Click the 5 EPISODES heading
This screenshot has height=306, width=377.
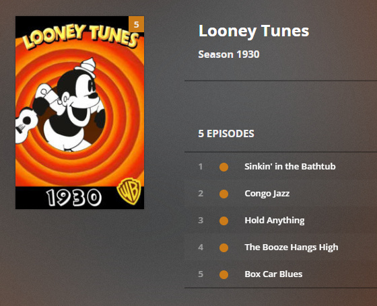point(226,134)
